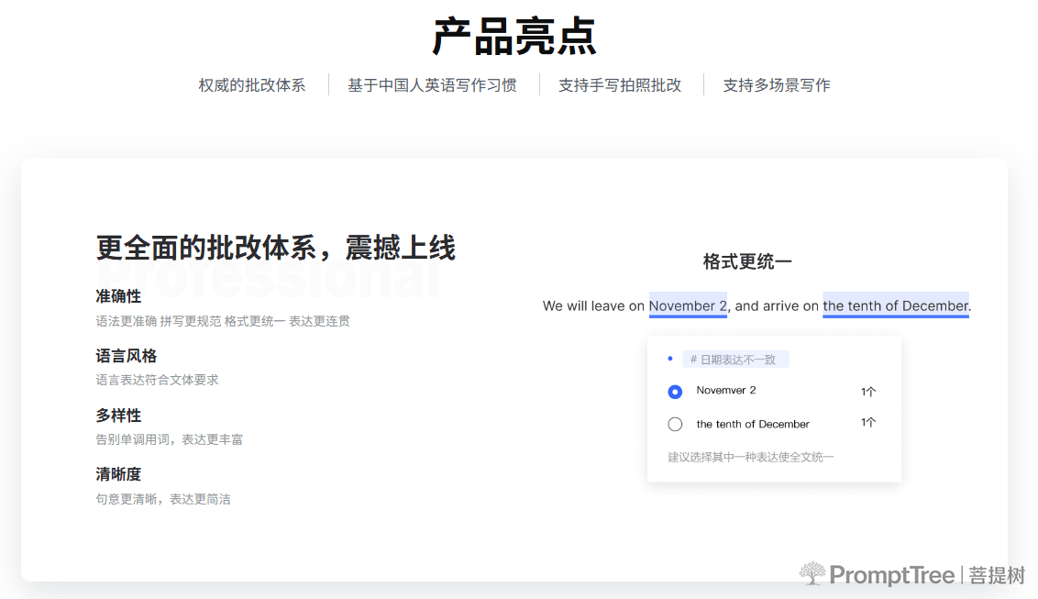Click the 1个 count beside tenth of December
Screen dimensions: 1038x599
868,422
